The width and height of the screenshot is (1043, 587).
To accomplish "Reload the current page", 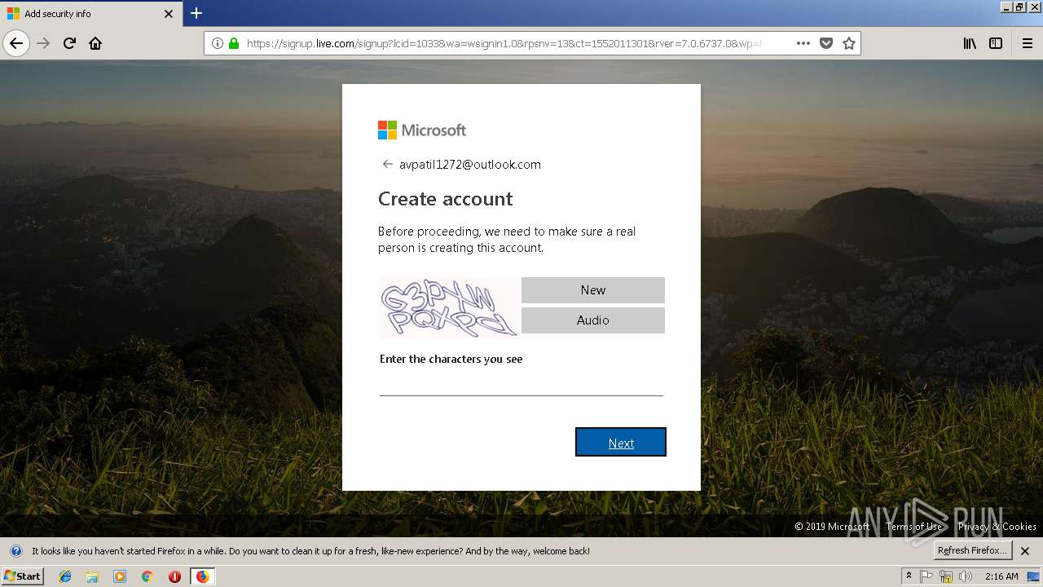I will pos(70,43).
